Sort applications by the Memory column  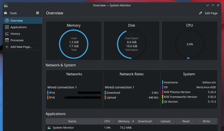[124, 121]
